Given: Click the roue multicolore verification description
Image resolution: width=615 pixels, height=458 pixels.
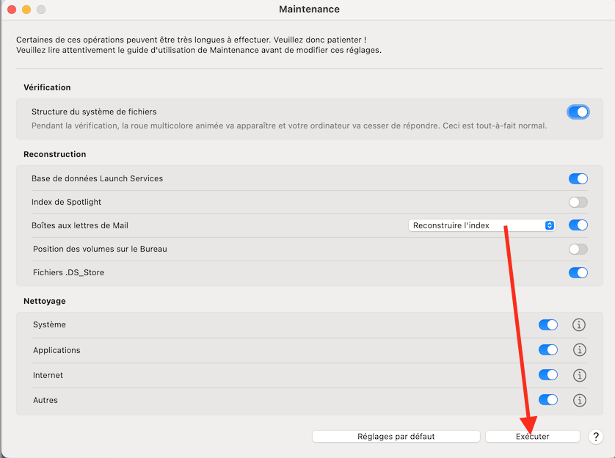Looking at the screenshot, I should click(x=289, y=126).
